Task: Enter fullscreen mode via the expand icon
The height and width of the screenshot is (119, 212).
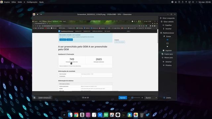Action: point(167,43)
